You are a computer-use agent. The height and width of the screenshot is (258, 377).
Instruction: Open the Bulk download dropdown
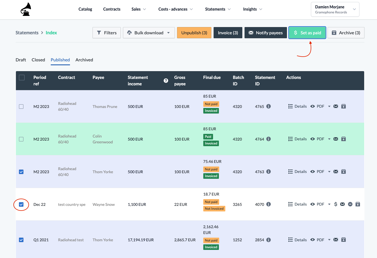click(x=149, y=33)
